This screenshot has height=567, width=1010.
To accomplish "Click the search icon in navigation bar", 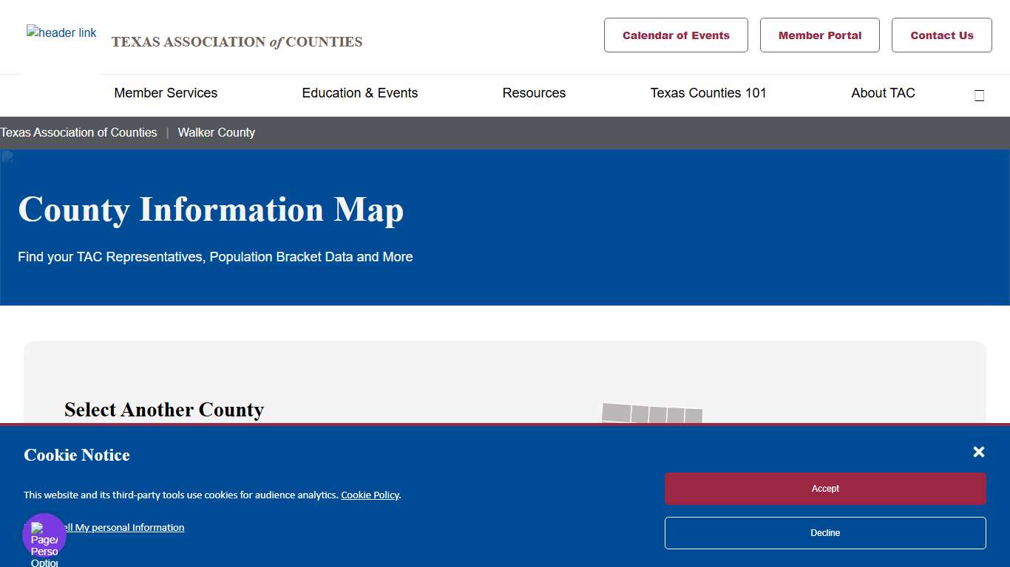I will [x=979, y=95].
